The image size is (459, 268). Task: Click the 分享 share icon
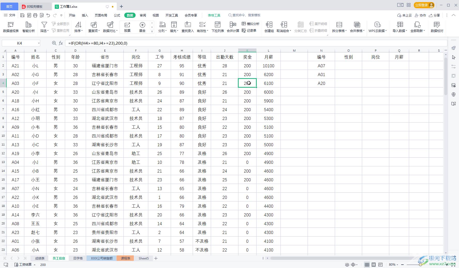[x=434, y=15]
